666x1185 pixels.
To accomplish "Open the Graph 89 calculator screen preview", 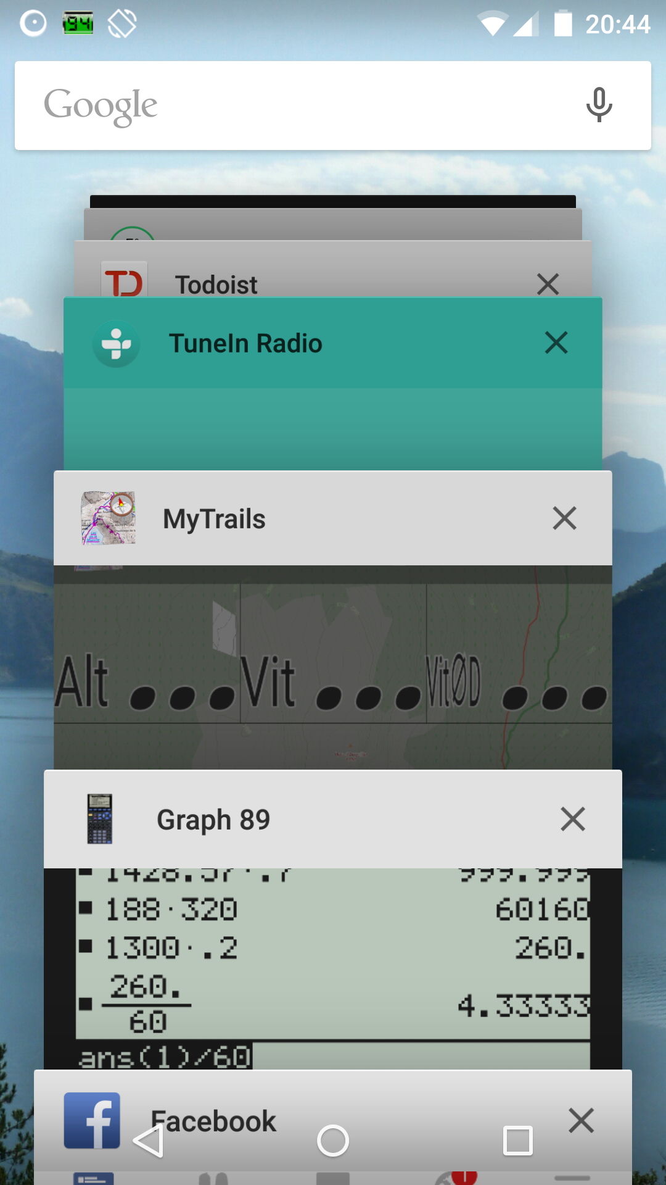I will (x=333, y=969).
